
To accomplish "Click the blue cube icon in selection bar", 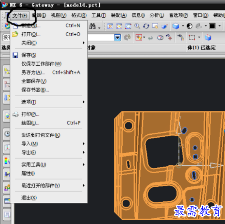I will [x=208, y=38].
